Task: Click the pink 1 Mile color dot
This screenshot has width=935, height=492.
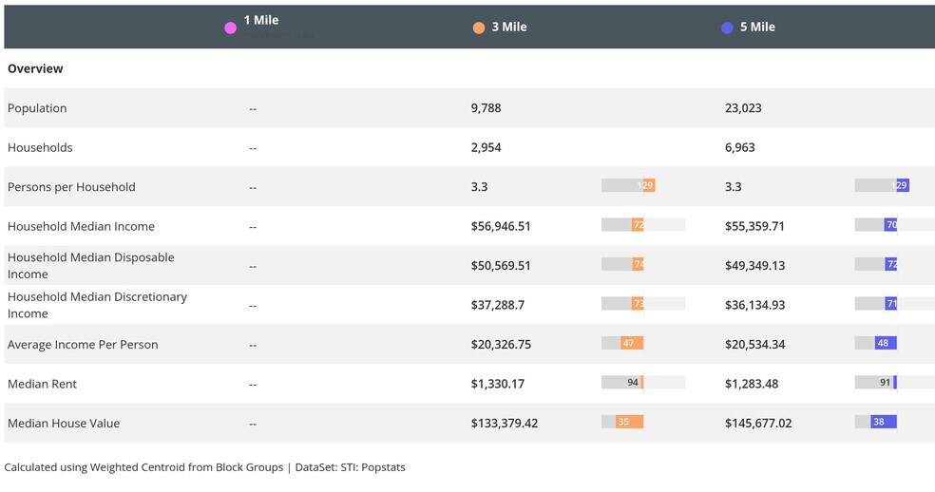Action: click(231, 28)
